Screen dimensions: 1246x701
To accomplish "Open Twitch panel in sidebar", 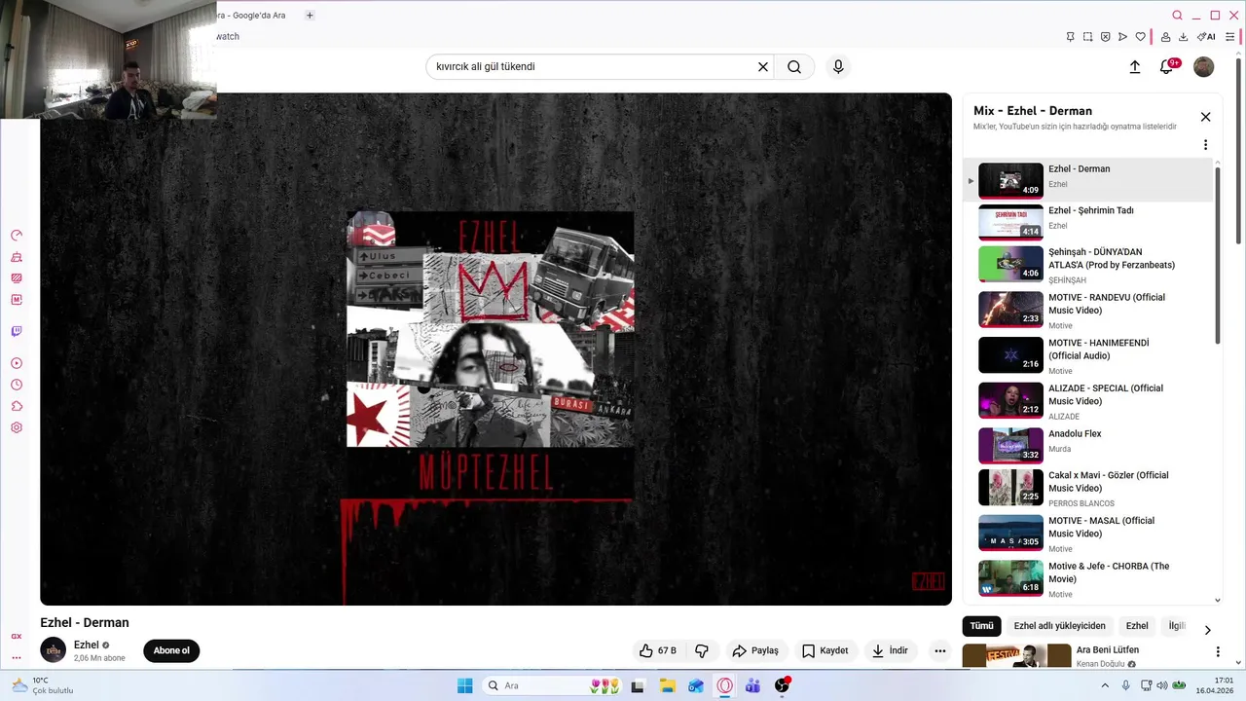I will [17, 331].
